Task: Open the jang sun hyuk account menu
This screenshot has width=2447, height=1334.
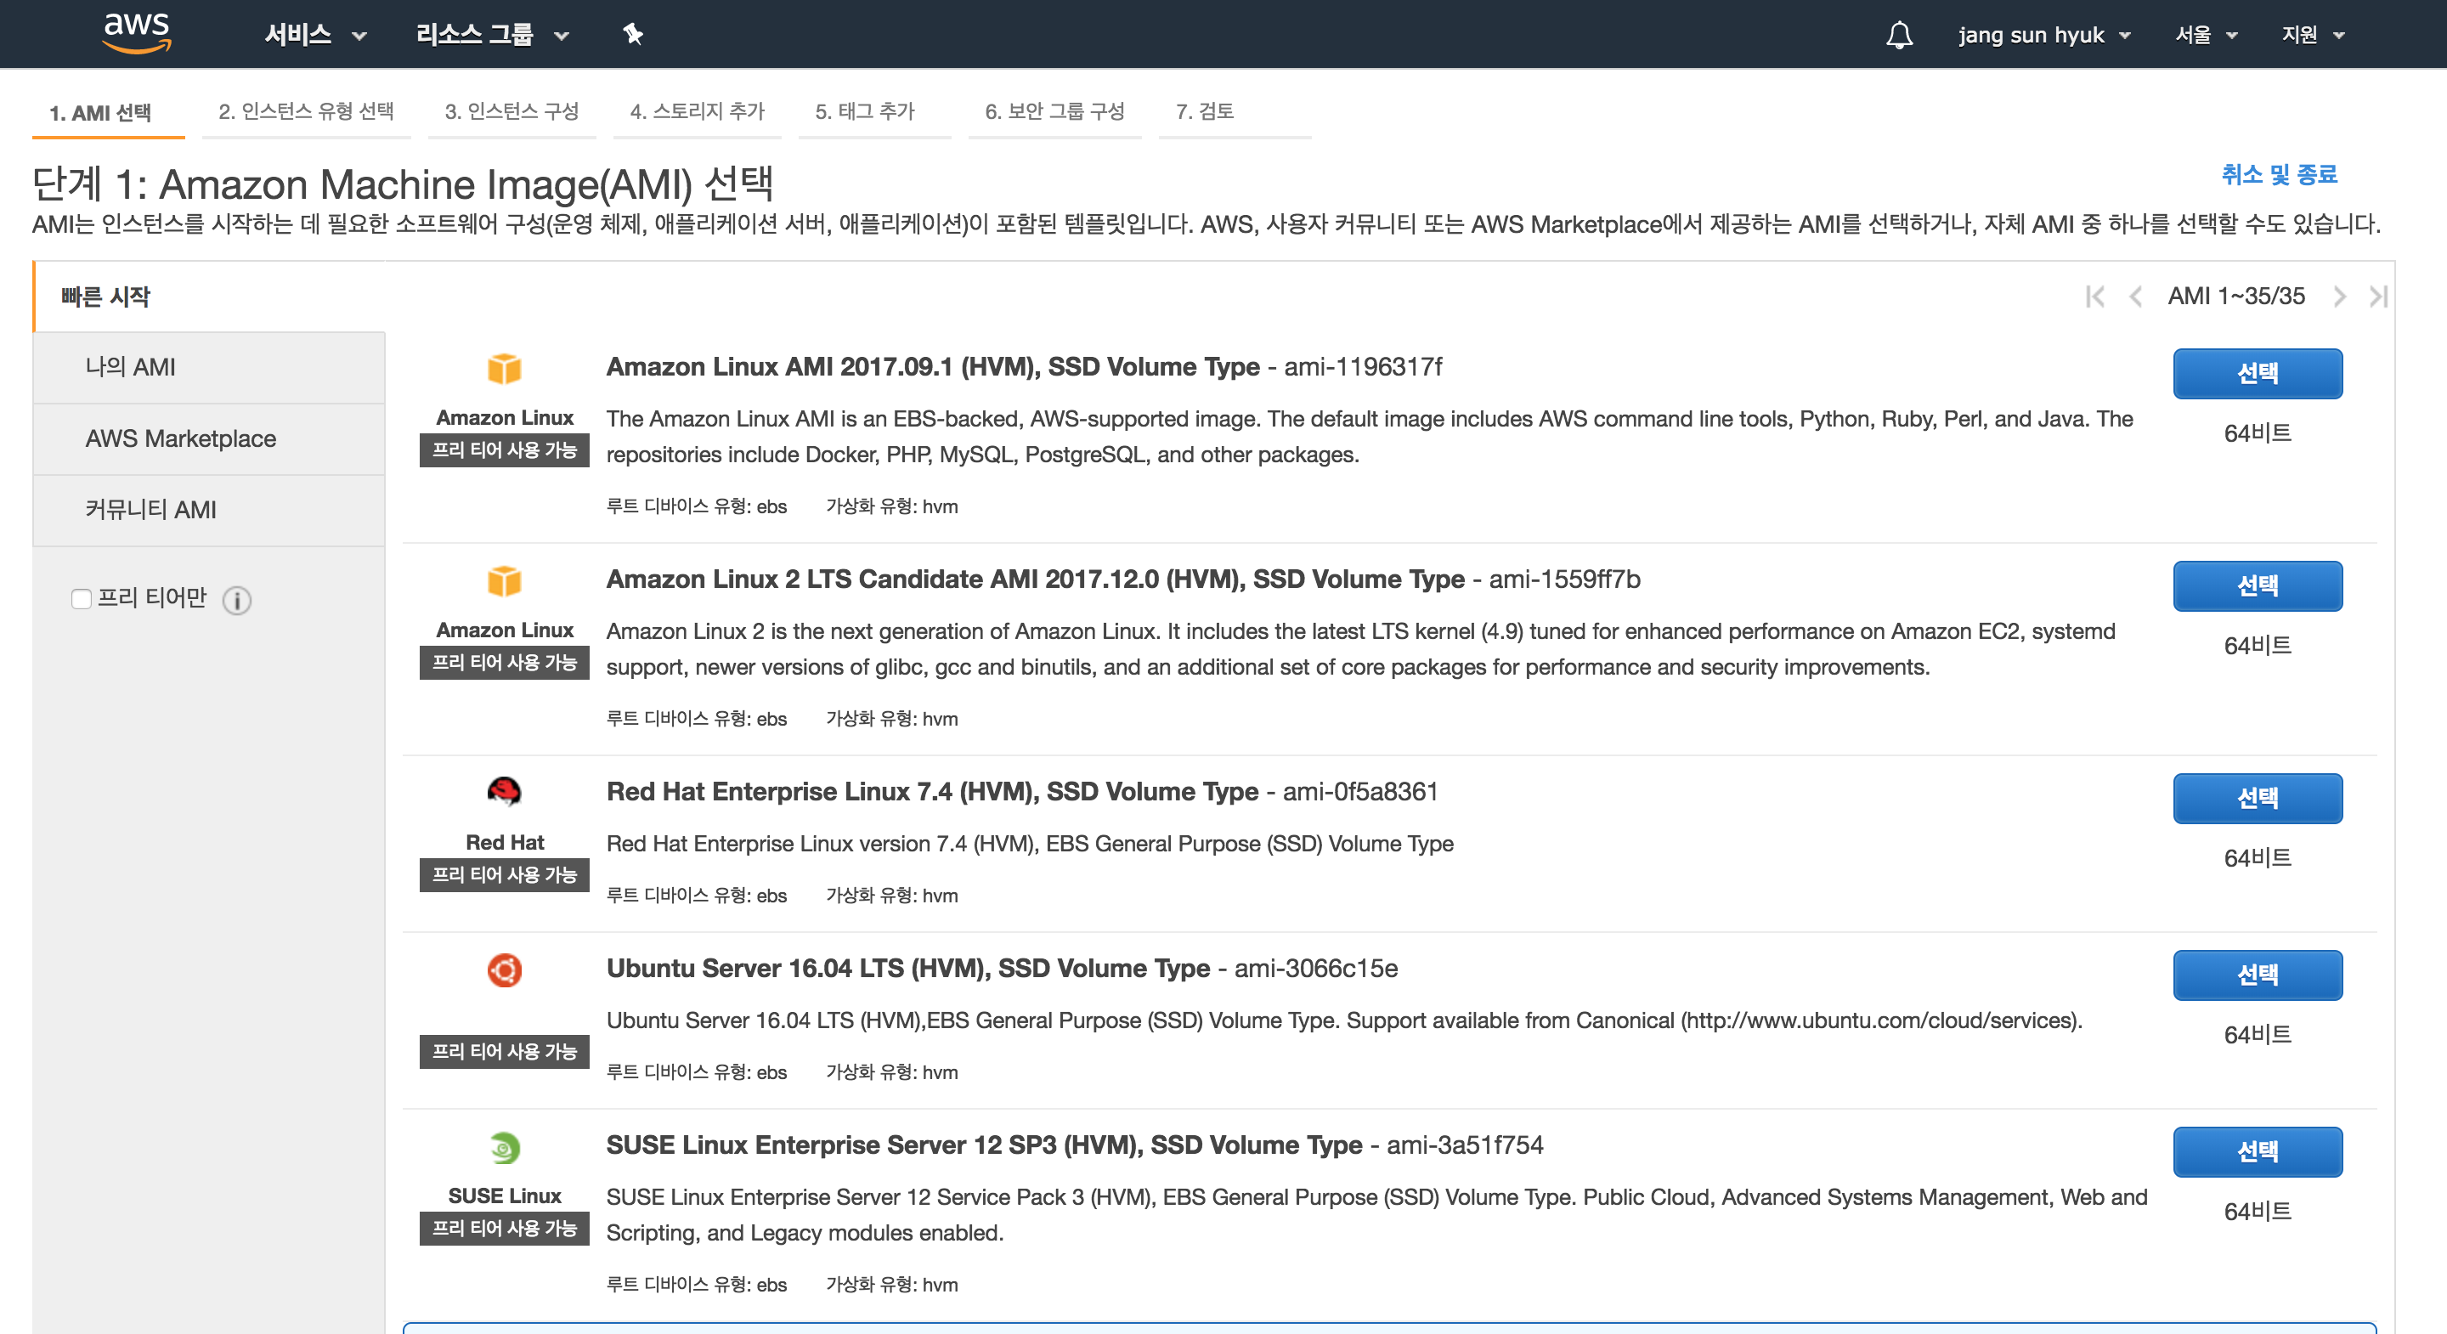Action: [x=2044, y=35]
